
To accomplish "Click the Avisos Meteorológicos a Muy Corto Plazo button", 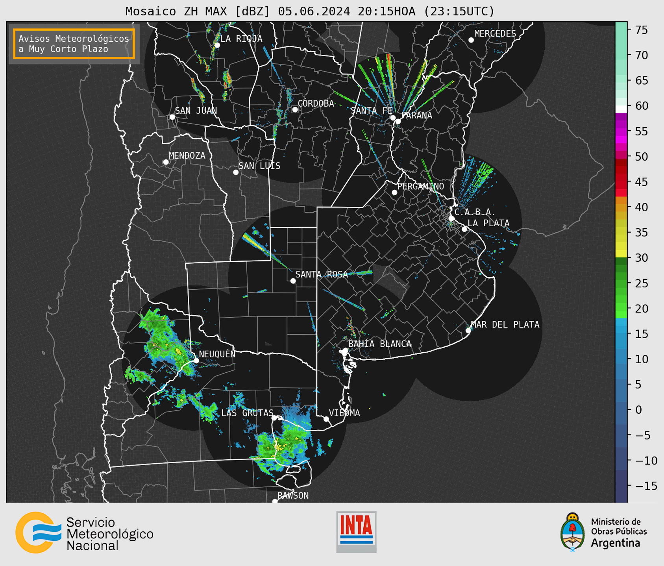I will tap(74, 44).
